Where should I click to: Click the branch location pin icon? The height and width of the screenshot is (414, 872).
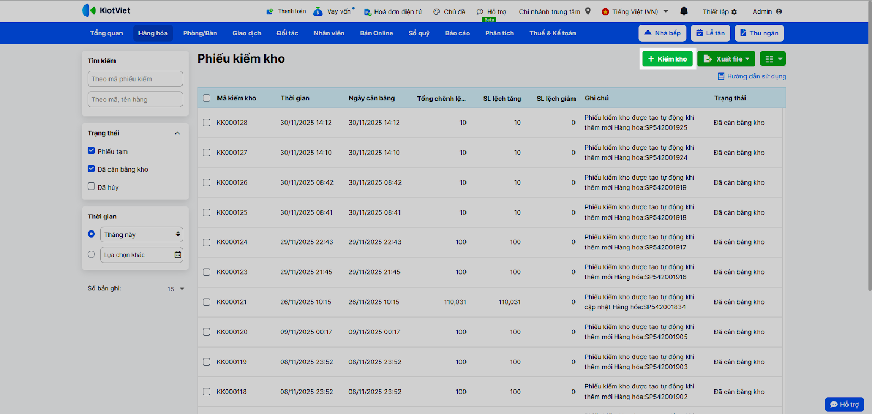pos(588,11)
